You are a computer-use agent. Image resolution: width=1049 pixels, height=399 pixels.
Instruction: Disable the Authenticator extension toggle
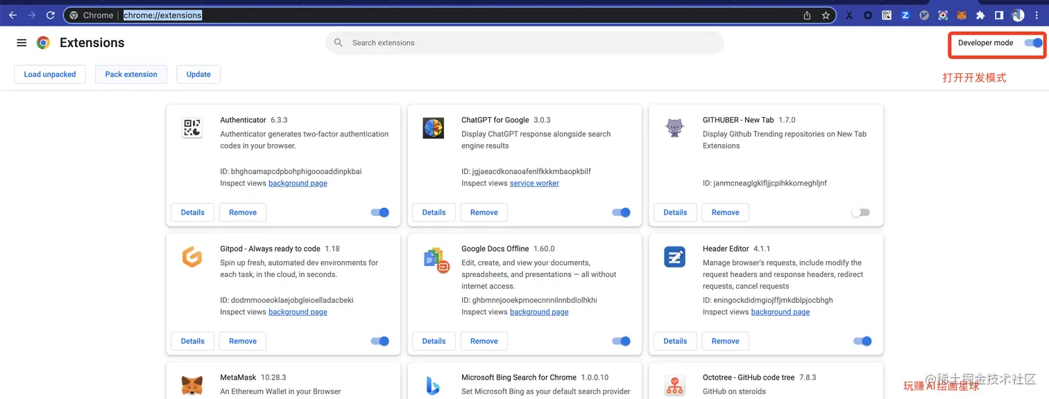pos(379,213)
